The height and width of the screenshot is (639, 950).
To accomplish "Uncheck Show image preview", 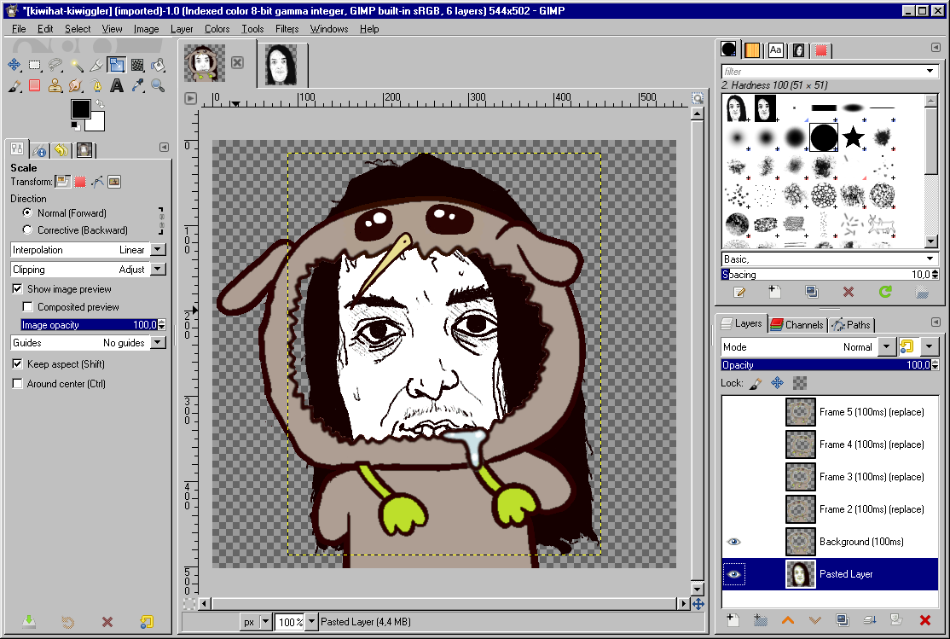I will tap(18, 288).
